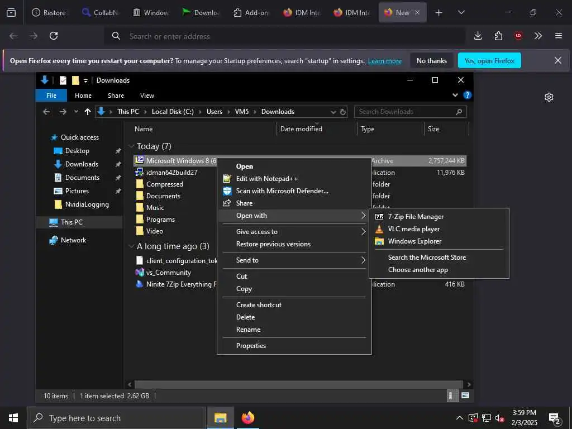Go up one folder level in Explorer
The width and height of the screenshot is (572, 429).
pyautogui.click(x=88, y=112)
